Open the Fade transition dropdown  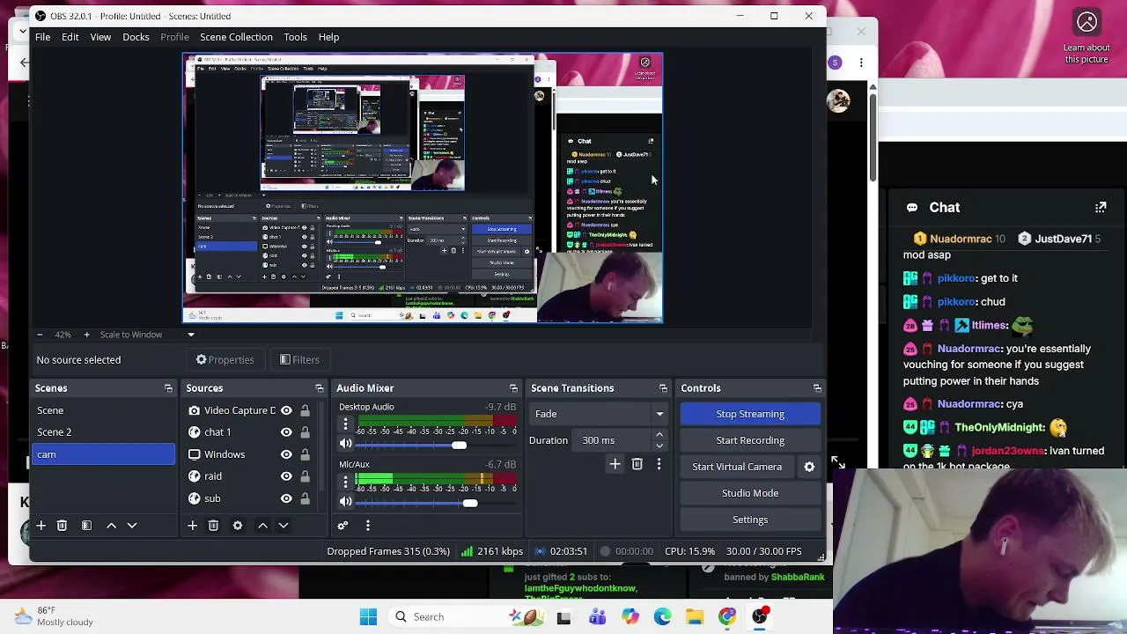click(x=600, y=414)
